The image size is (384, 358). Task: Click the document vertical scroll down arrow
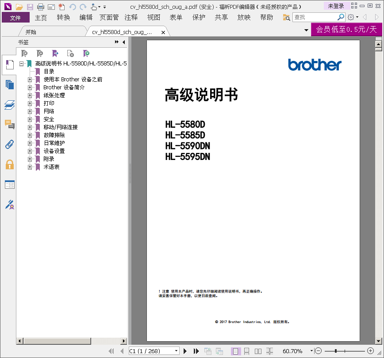tap(378, 341)
